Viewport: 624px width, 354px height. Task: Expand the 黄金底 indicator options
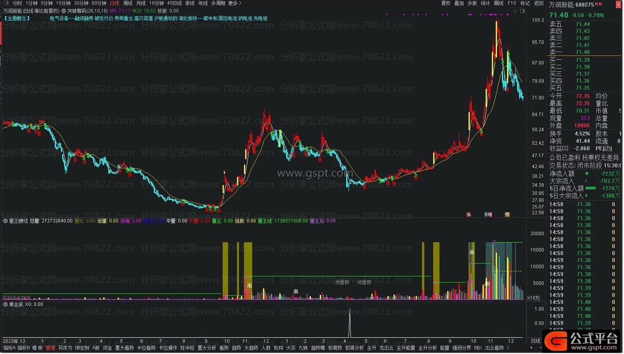pyautogui.click(x=5, y=304)
